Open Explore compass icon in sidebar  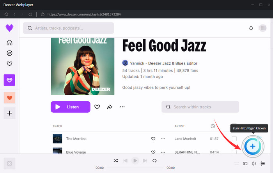click(9, 53)
